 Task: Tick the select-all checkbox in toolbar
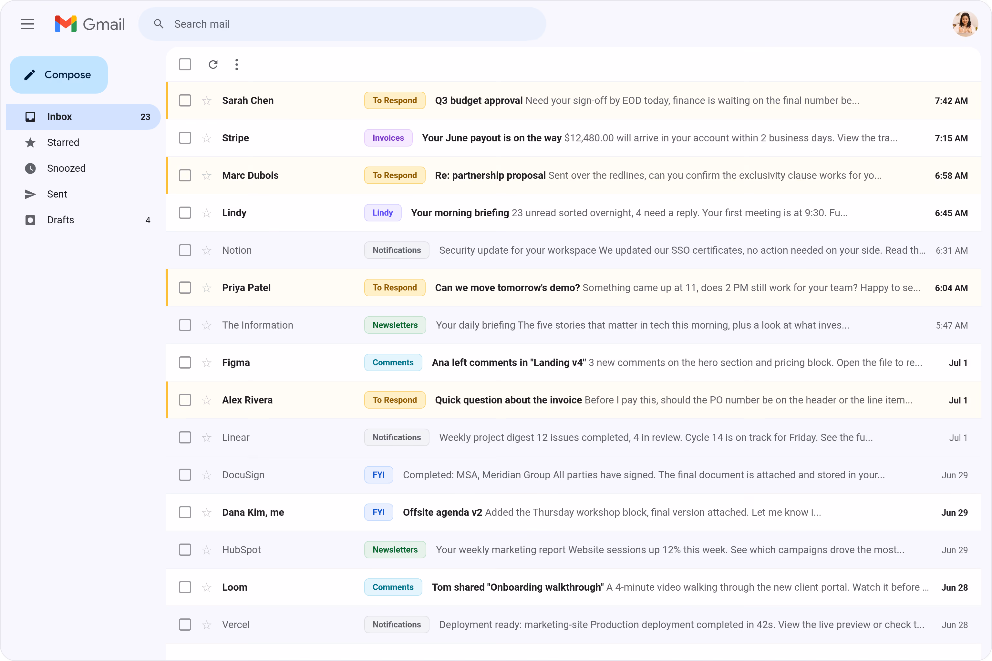tap(185, 65)
